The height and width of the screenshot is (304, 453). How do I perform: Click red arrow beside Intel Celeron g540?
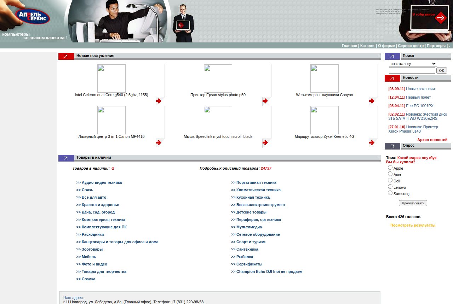(x=159, y=101)
